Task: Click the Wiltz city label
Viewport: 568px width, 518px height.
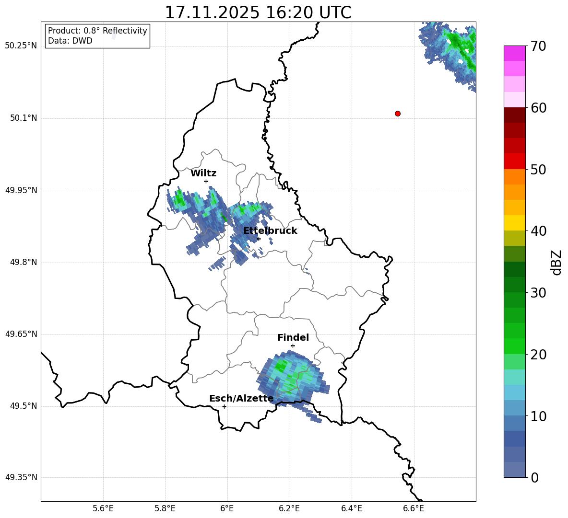Action: pos(203,173)
